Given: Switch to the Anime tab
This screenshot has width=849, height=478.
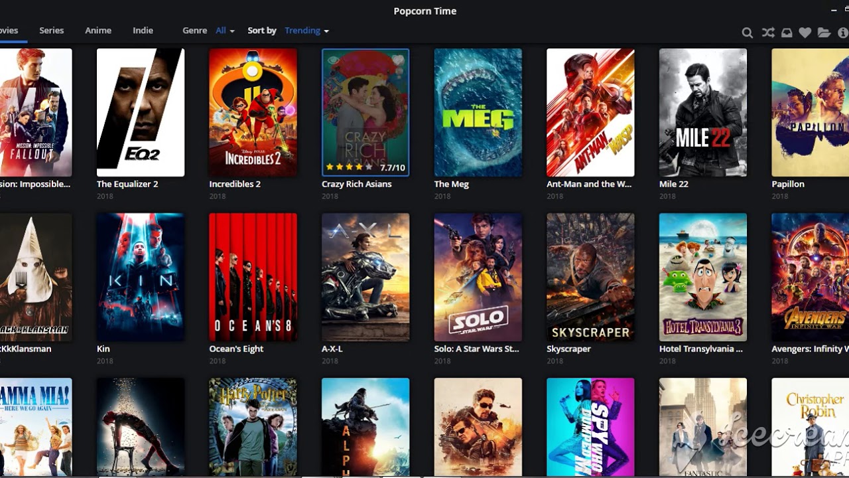Looking at the screenshot, I should pyautogui.click(x=98, y=31).
